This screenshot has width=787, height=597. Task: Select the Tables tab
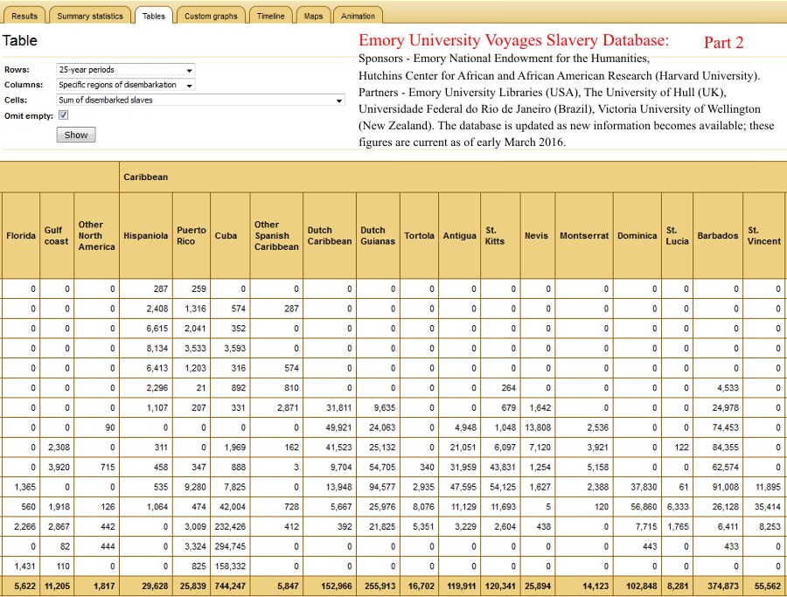[x=153, y=16]
